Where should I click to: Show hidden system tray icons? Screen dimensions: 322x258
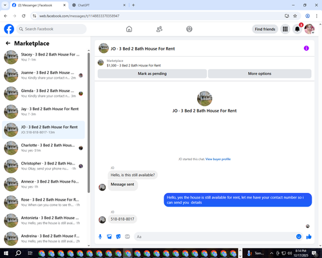tap(271, 253)
